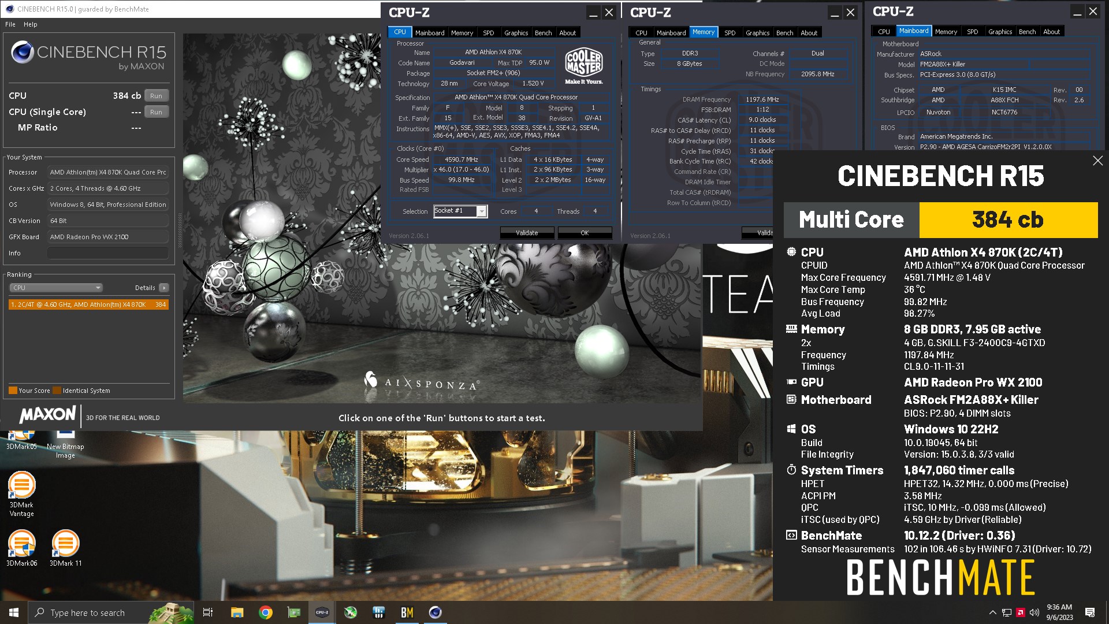
Task: Click the taskbar clock showing 9:36 AM
Action: pos(1059,612)
